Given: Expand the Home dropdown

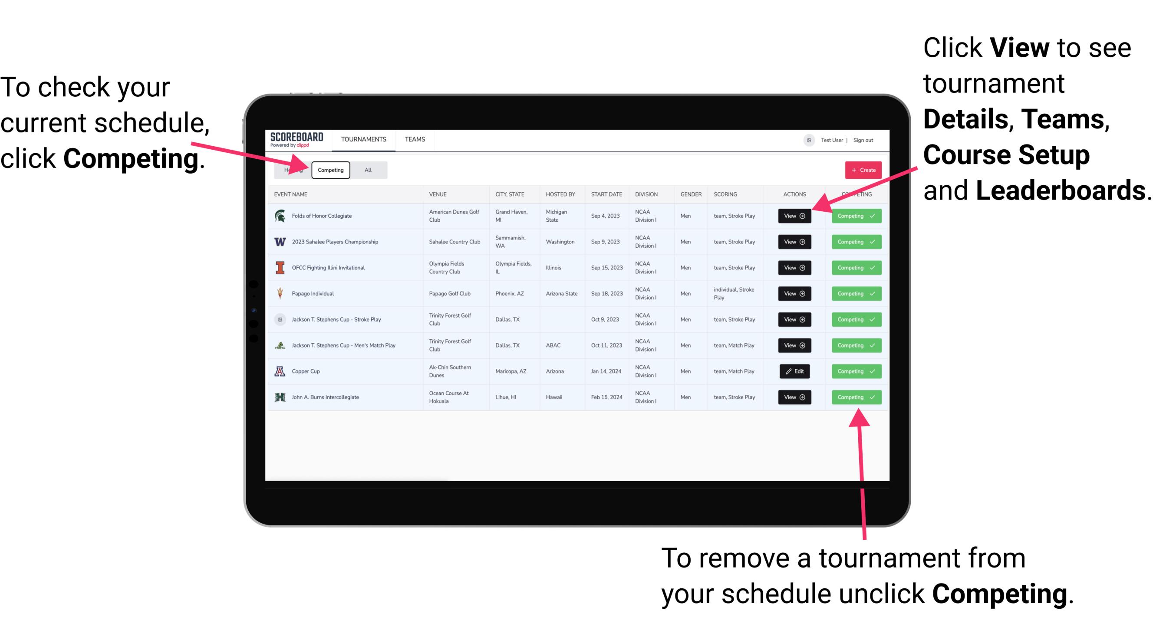Looking at the screenshot, I should 293,170.
